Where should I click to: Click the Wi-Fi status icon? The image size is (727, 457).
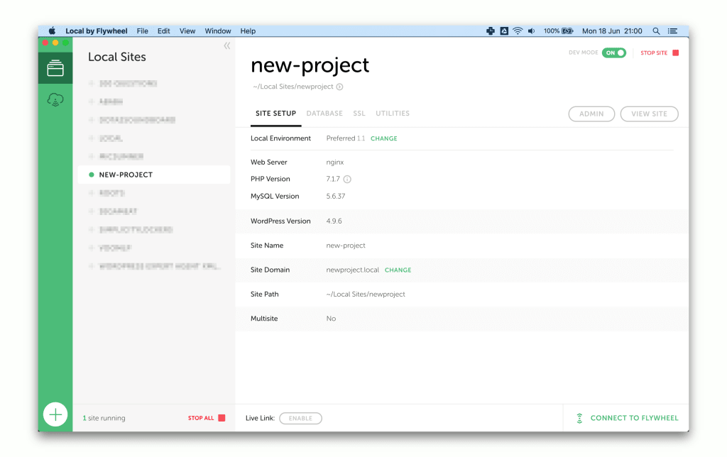tap(518, 31)
